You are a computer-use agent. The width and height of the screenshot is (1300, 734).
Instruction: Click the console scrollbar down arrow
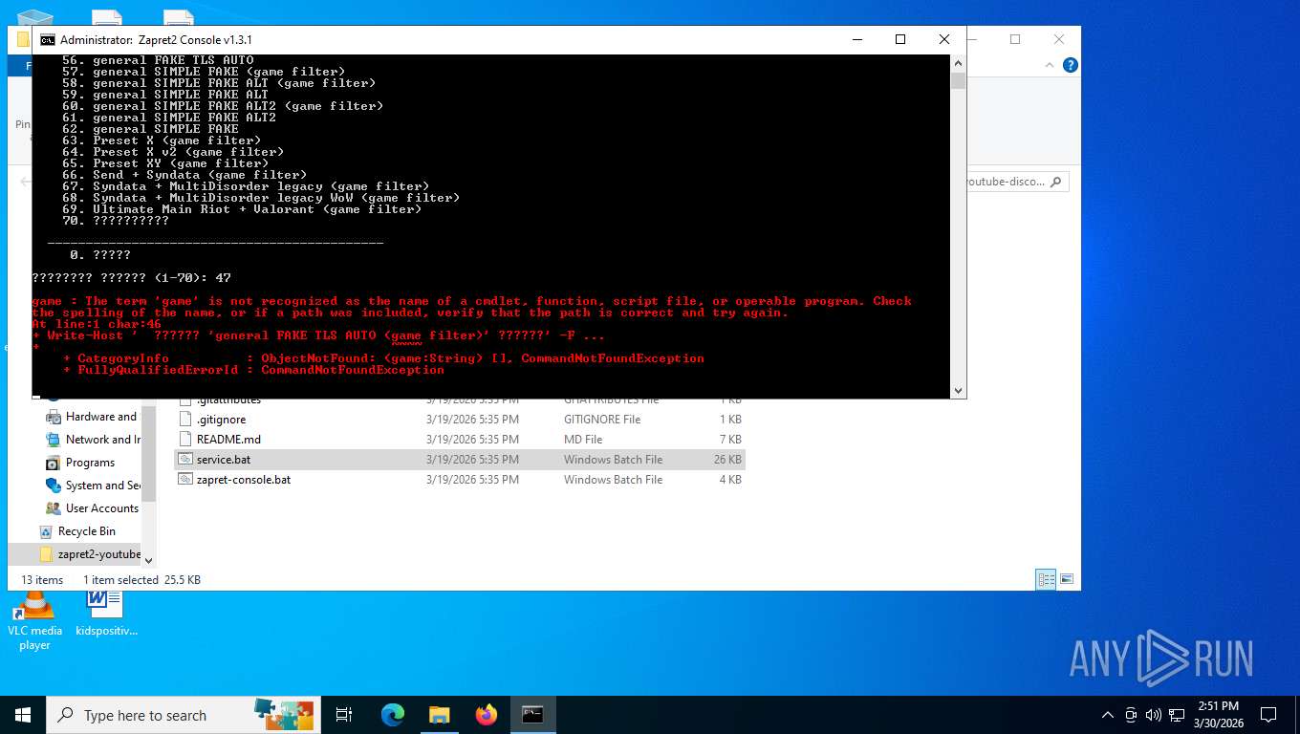[x=958, y=391]
